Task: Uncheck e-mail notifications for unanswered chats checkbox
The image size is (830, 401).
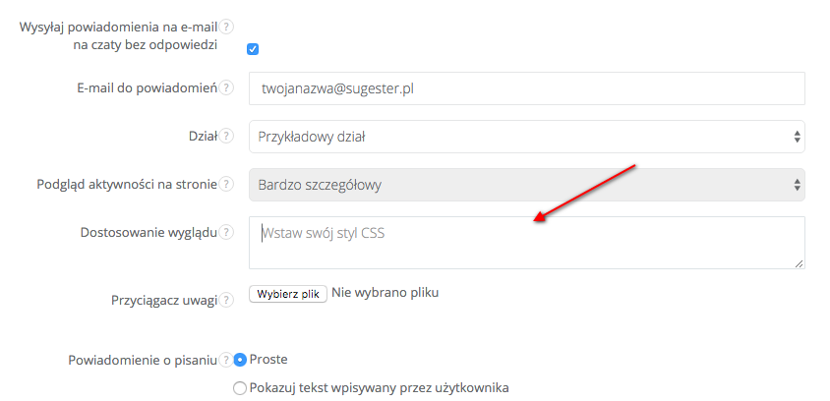Action: pos(253,49)
